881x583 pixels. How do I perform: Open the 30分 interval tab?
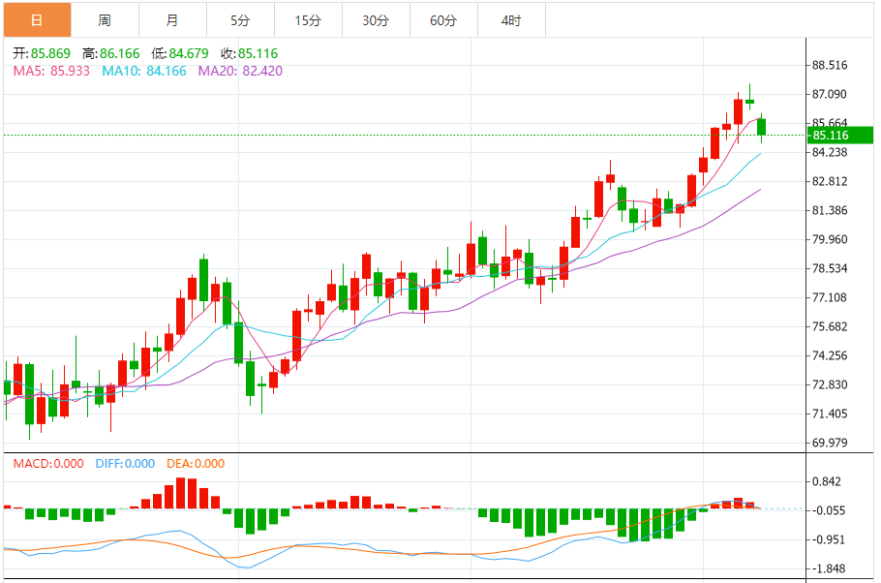(376, 20)
